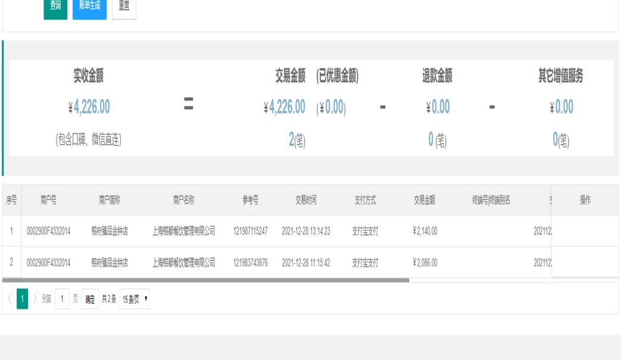Click the 交易时间 column header

[x=305, y=201]
